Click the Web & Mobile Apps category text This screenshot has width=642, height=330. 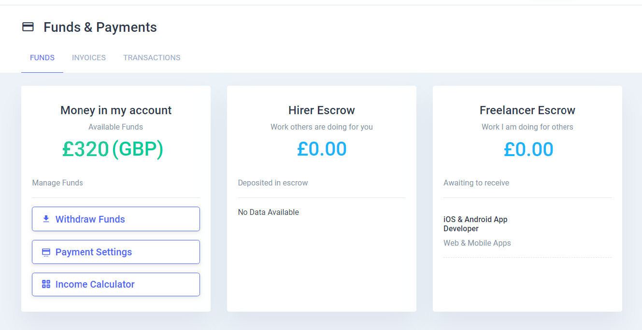click(477, 243)
